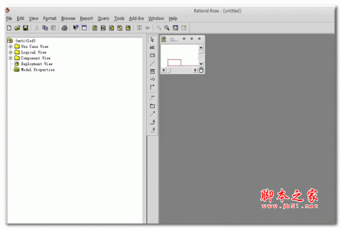Viewport: 341px width, 229px height.
Task: Click the Zoom Out magnifier icon
Action: coord(167,28)
